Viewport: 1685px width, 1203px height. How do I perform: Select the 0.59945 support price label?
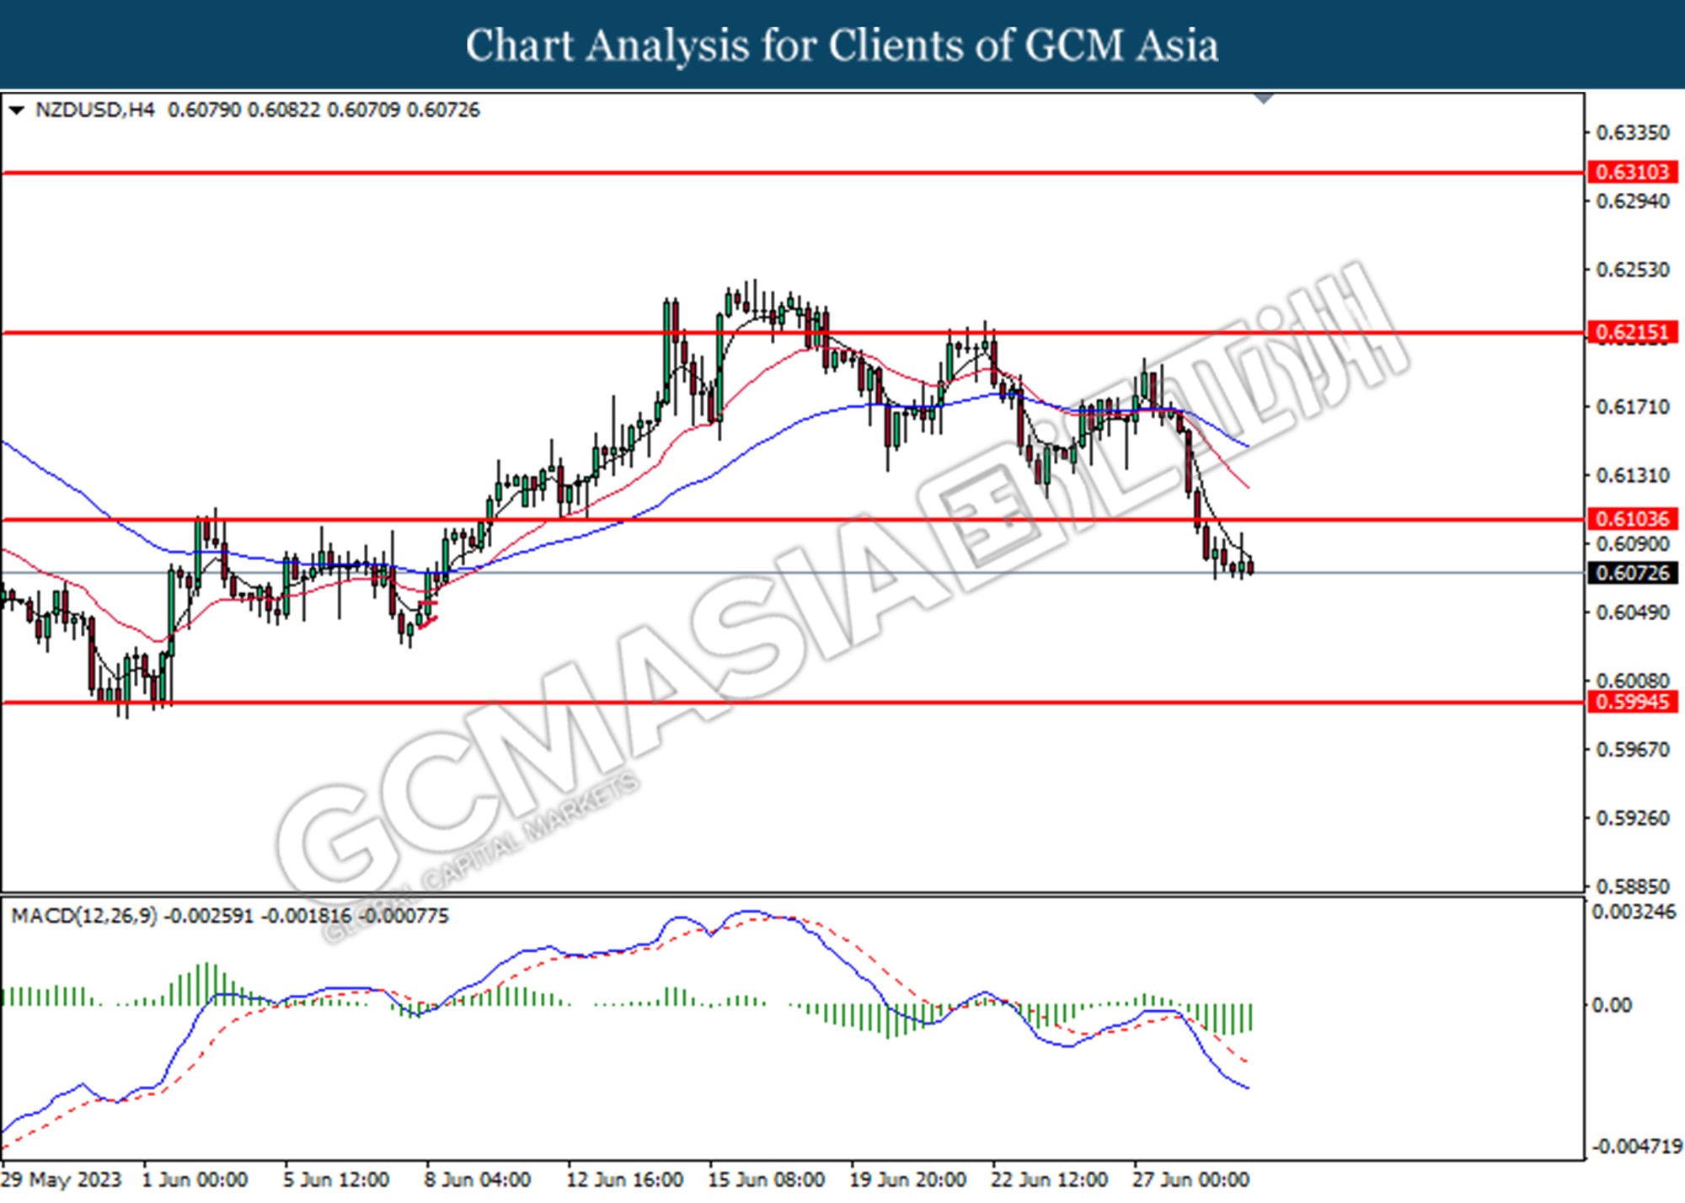(1632, 701)
